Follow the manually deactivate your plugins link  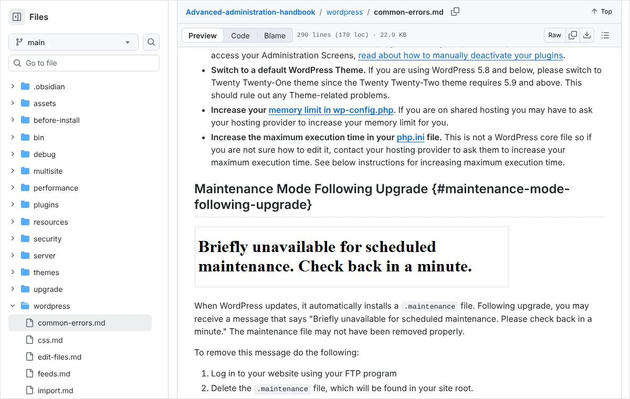click(x=460, y=55)
